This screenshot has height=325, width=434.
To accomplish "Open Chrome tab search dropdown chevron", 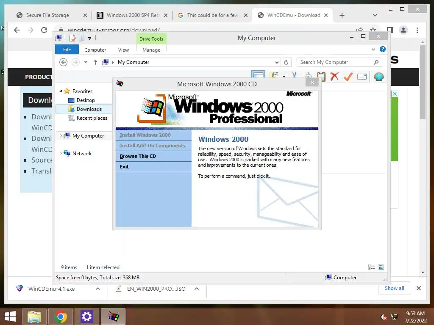I will pyautogui.click(x=375, y=15).
